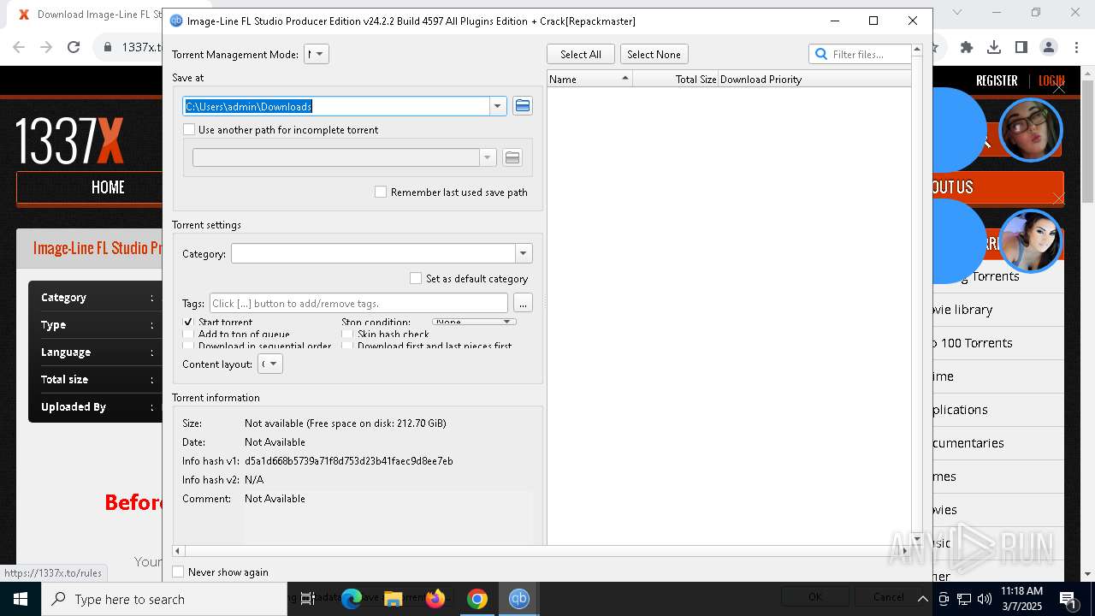Screen dimensions: 1095x616
Task: Click Chrome forward arrow
Action: pyautogui.click(x=46, y=47)
